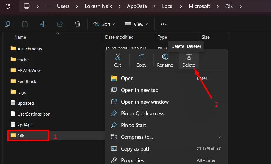The height and width of the screenshot is (164, 271).
Task: Expand the chevron after Microsoft breadcrumb
Action: pyautogui.click(x=218, y=6)
